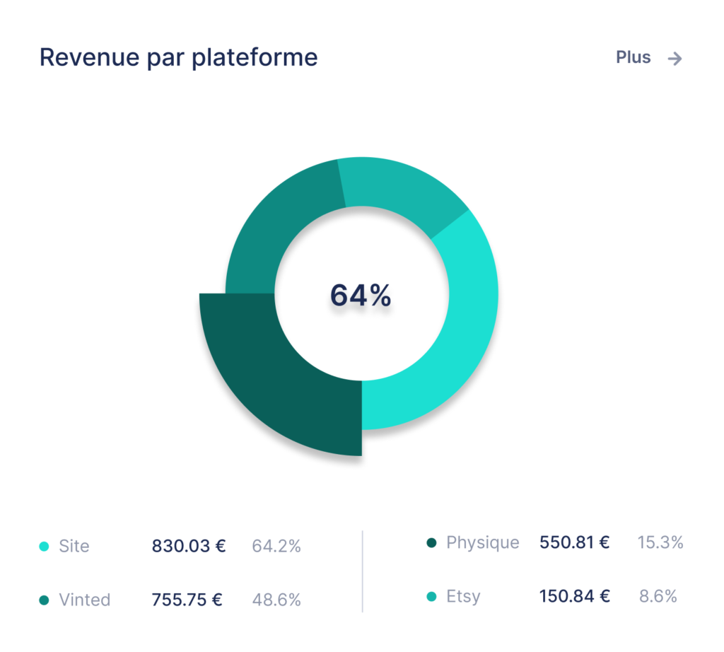Click the Physique legend color dot
Image resolution: width=724 pixels, height=652 pixels.
[x=431, y=543]
